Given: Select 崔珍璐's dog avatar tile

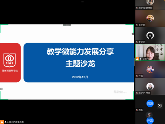Looking at the screenshot, I should [150, 18].
